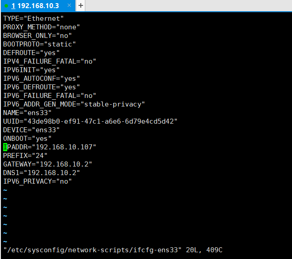The height and width of the screenshot is (259, 292).
Task: Click the IPV6_PRIVACY="no" line
Action: [37, 181]
